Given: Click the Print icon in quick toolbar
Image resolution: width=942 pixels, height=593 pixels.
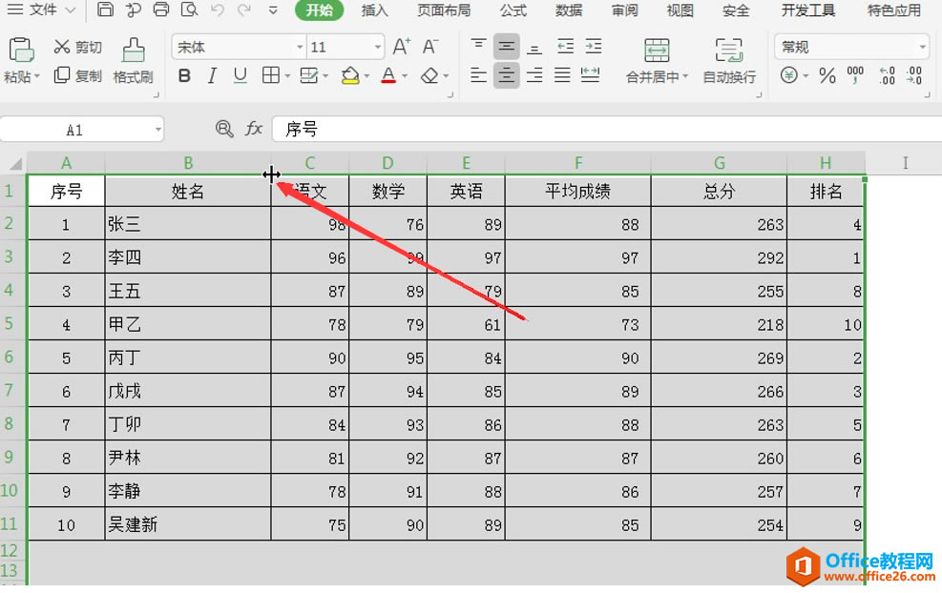Looking at the screenshot, I should (x=161, y=10).
